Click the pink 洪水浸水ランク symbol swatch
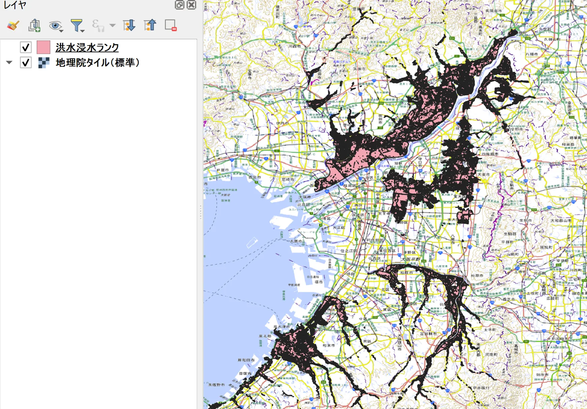This screenshot has width=587, height=409. click(43, 47)
